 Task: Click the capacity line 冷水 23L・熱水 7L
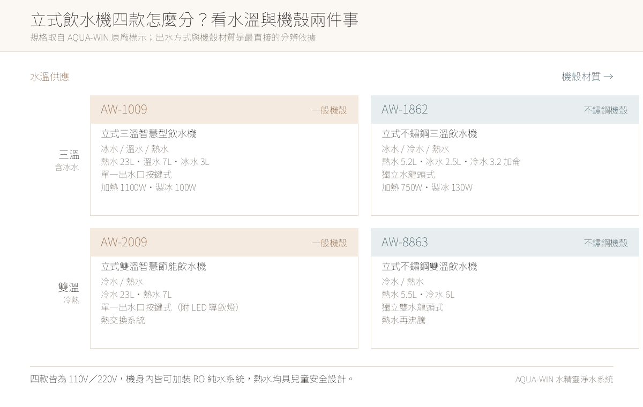[136, 295]
